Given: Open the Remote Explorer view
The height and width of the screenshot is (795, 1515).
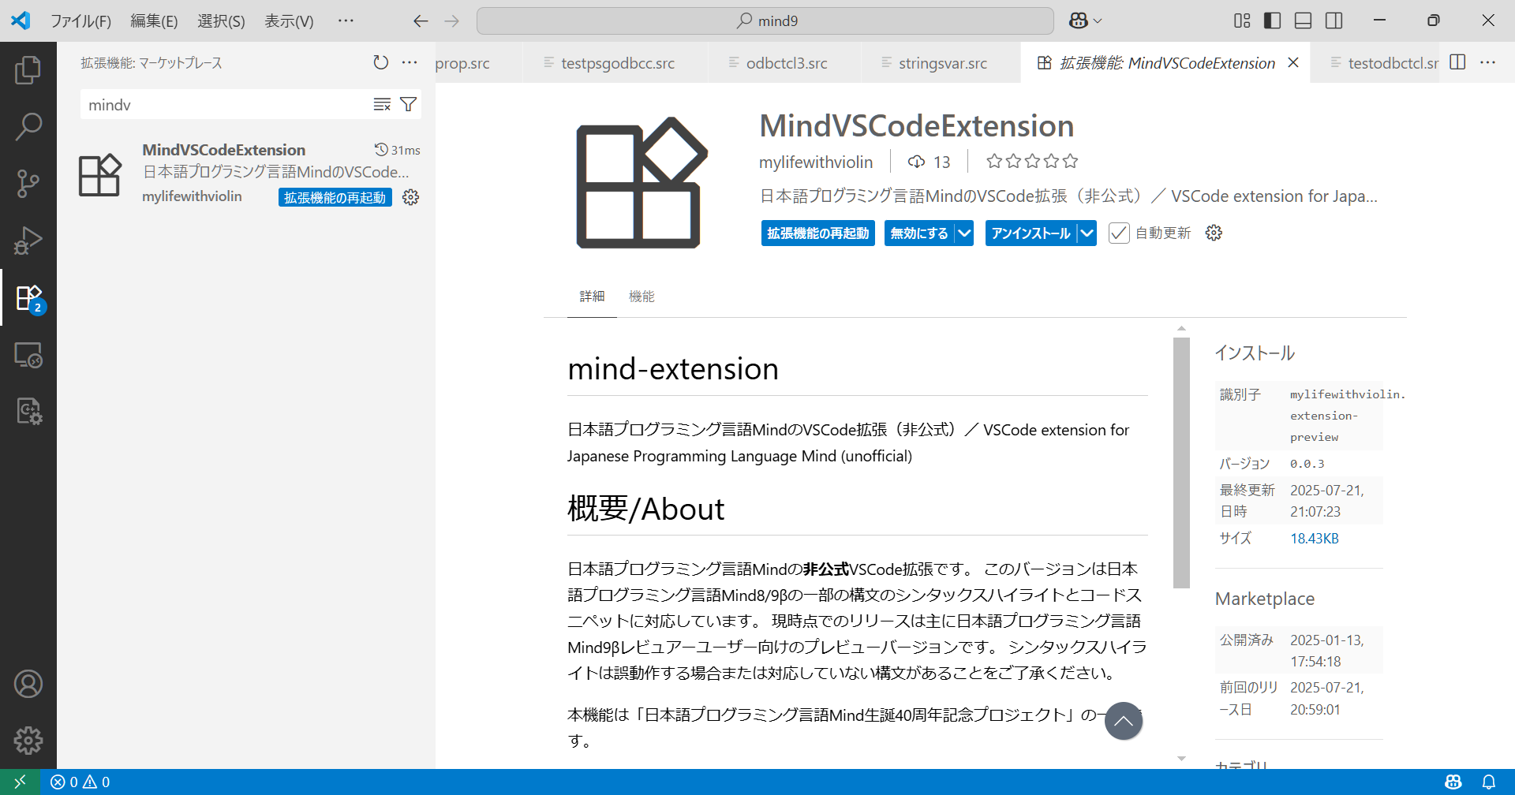Looking at the screenshot, I should tap(28, 356).
